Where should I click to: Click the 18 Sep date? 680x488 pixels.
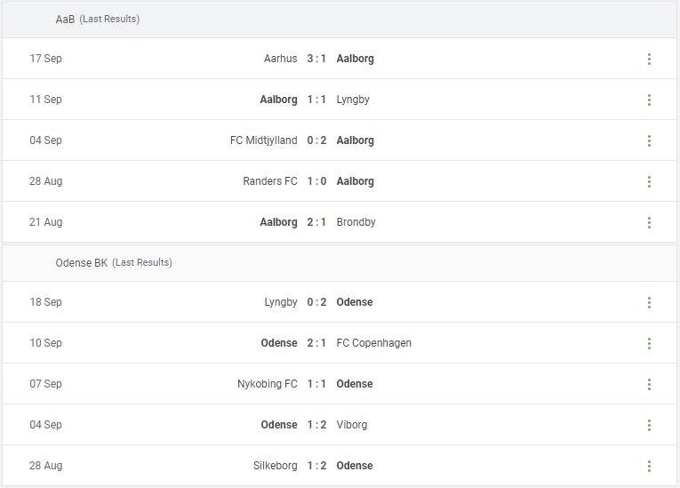pyautogui.click(x=45, y=302)
